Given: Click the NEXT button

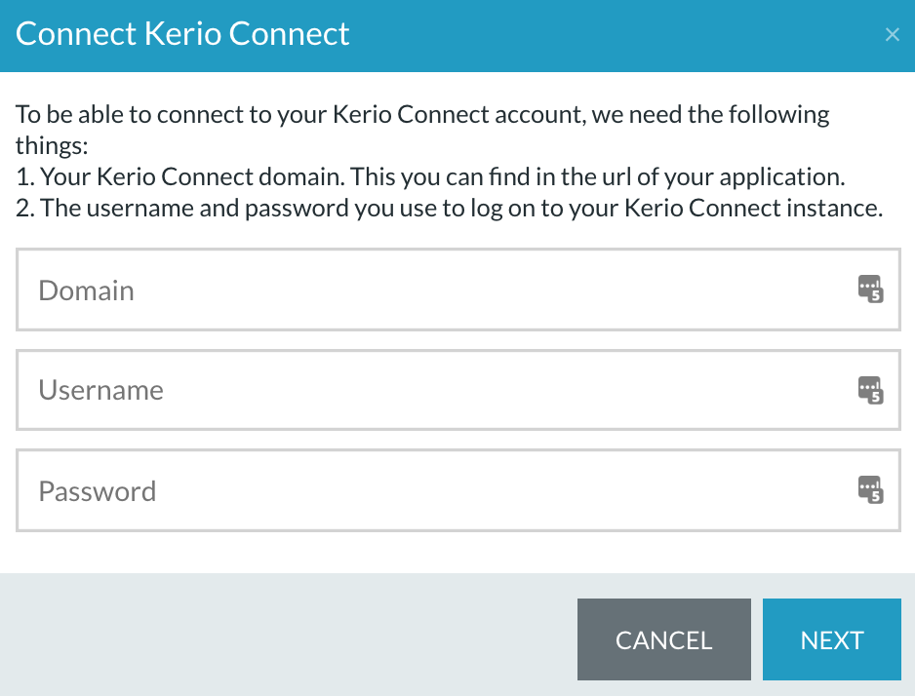Looking at the screenshot, I should point(831,639).
